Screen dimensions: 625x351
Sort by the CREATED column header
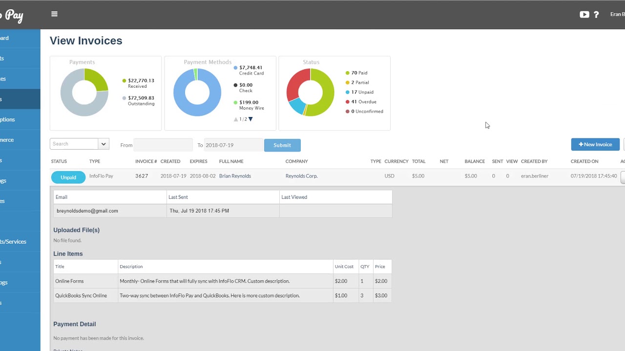170,161
